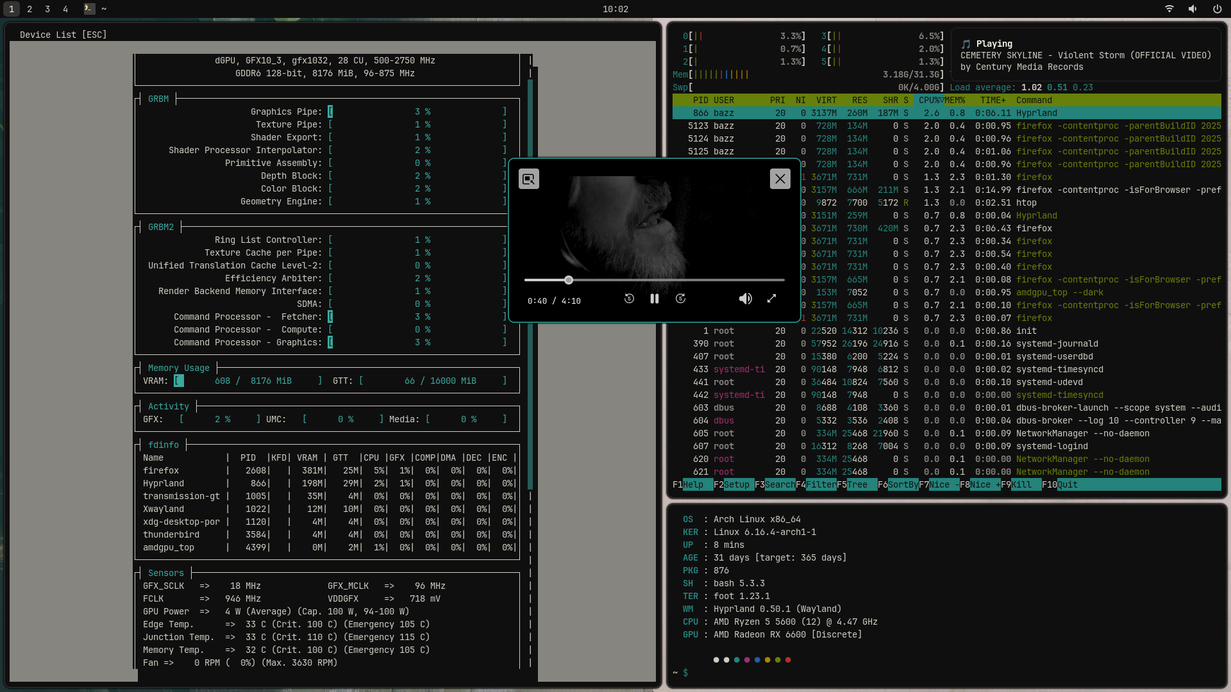This screenshot has height=692, width=1231.
Task: Click F6 SortBy in htop
Action: click(x=903, y=485)
